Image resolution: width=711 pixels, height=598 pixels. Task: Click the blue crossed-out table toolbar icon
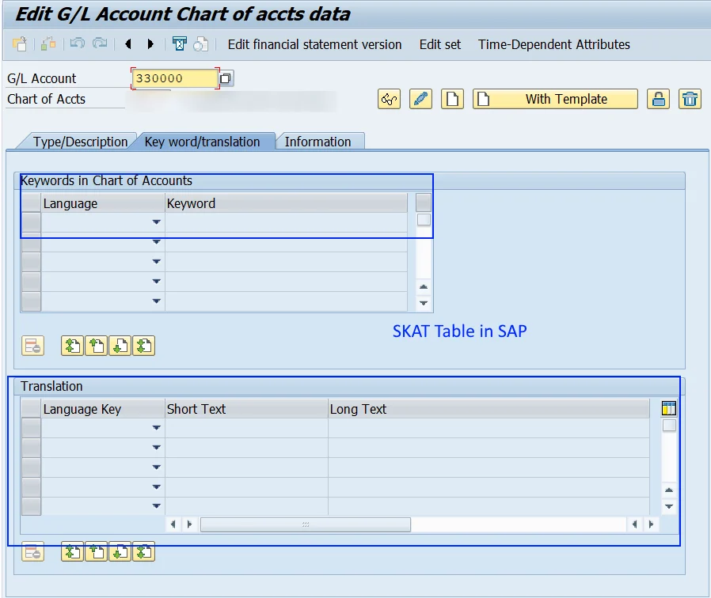pos(179,44)
